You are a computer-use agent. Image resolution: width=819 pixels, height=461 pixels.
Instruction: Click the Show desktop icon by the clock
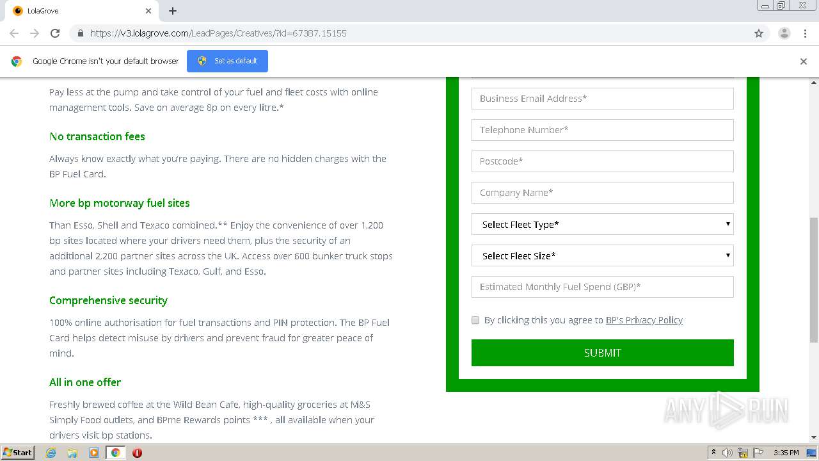[813, 453]
